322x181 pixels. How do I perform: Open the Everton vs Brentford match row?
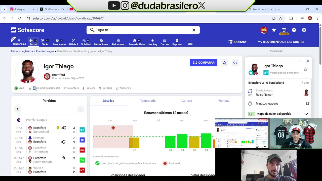[49, 140]
